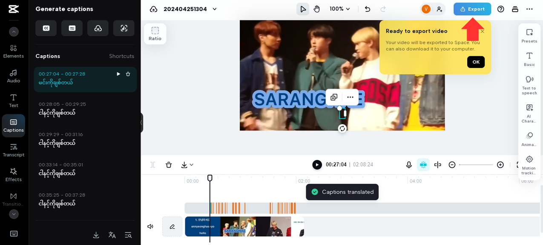Open the Basic text tab
The image size is (543, 245).
pos(529,59)
